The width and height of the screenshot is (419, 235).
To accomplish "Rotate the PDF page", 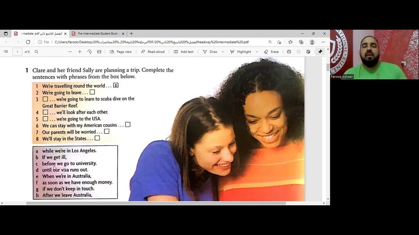I will click(x=89, y=52).
